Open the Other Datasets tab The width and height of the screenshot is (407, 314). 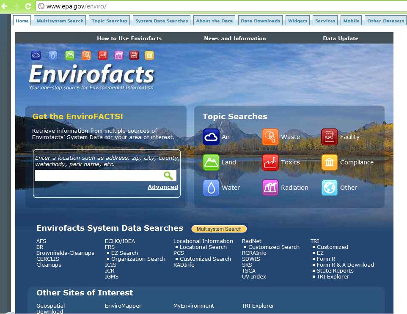385,21
